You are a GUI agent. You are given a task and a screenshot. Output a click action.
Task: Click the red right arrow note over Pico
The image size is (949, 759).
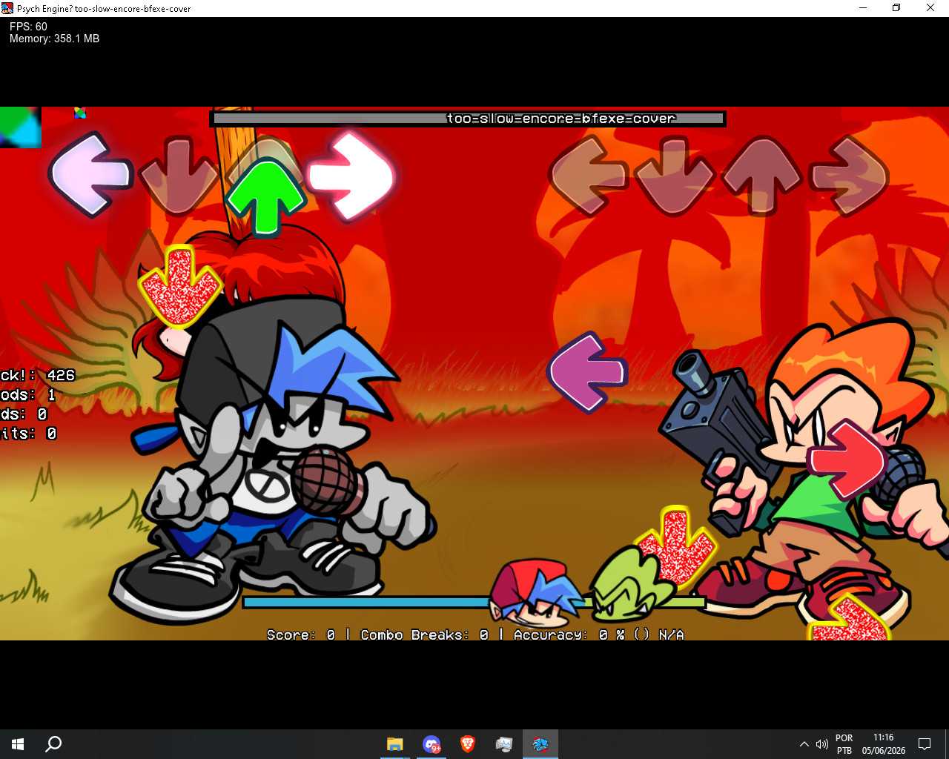(x=847, y=460)
